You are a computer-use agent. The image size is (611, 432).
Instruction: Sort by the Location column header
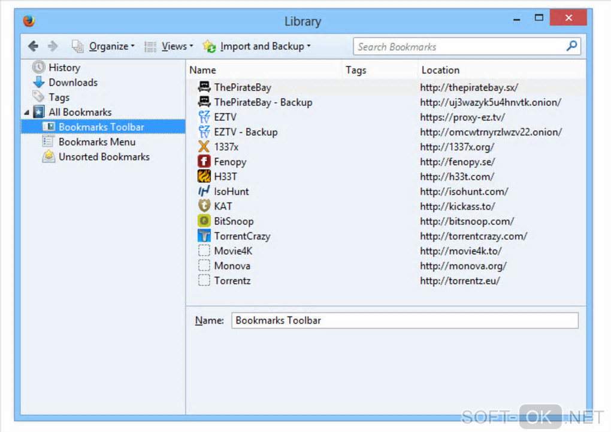440,70
